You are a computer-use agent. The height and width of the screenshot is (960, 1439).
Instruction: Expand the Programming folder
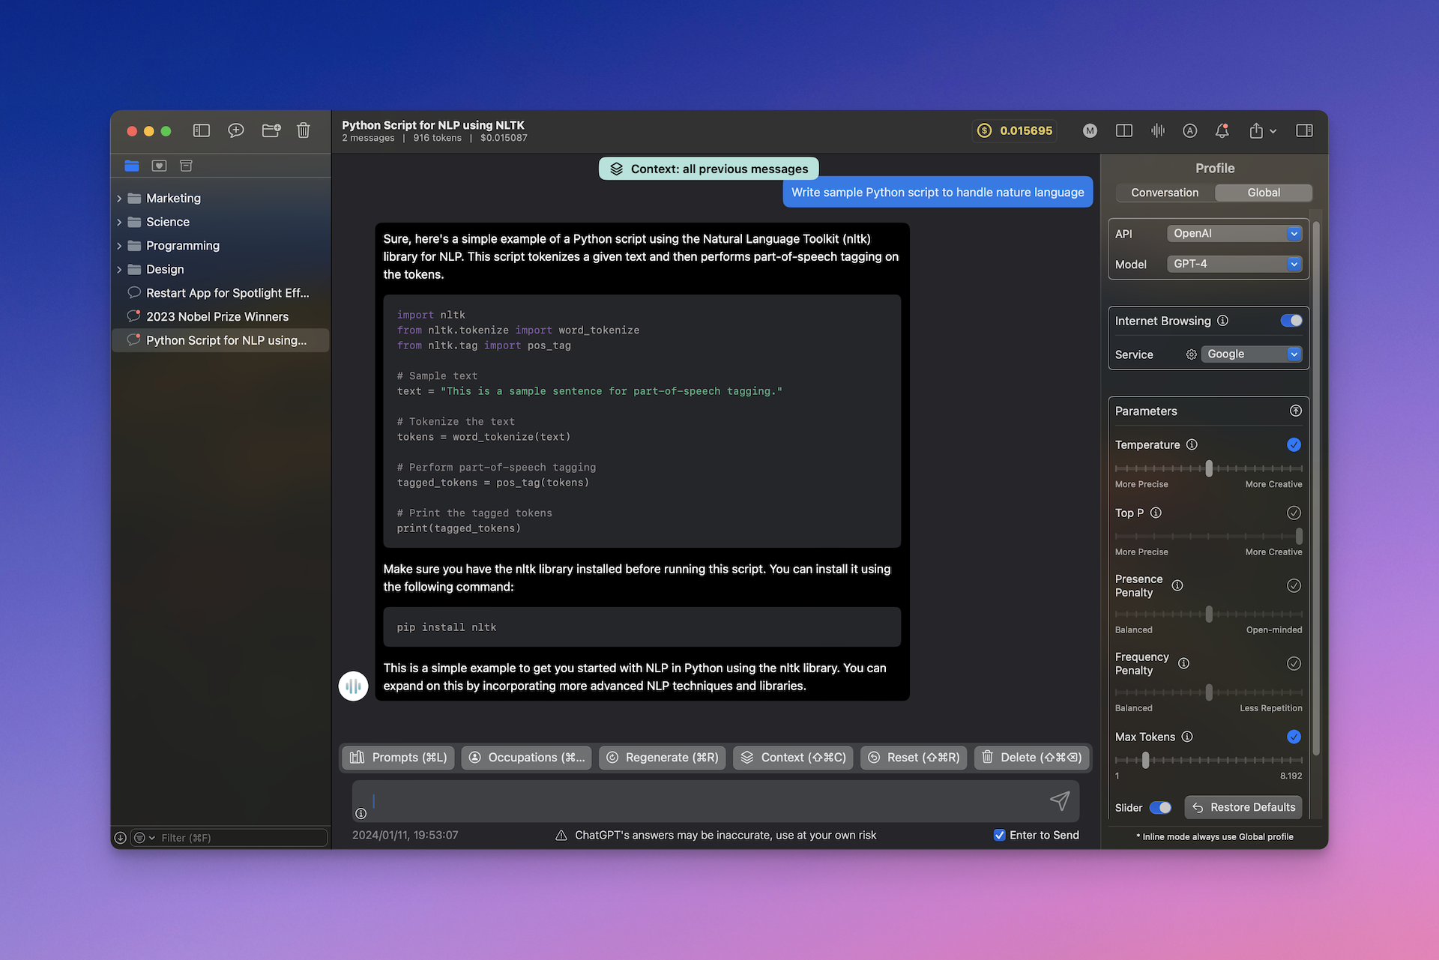coord(120,245)
